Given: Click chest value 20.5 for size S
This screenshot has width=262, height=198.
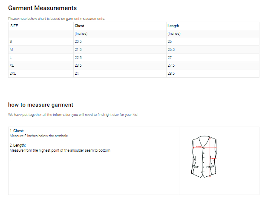Looking at the screenshot, I should coord(78,42).
